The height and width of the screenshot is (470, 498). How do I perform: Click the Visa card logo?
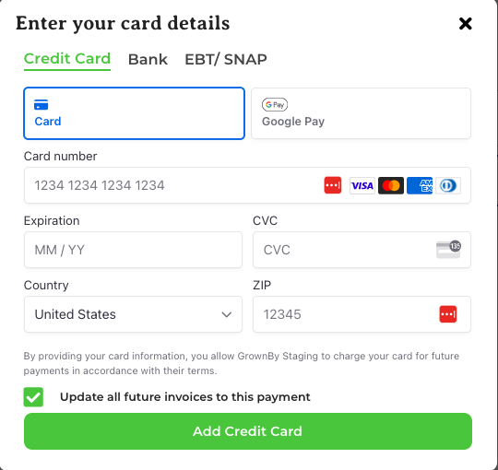click(x=362, y=185)
